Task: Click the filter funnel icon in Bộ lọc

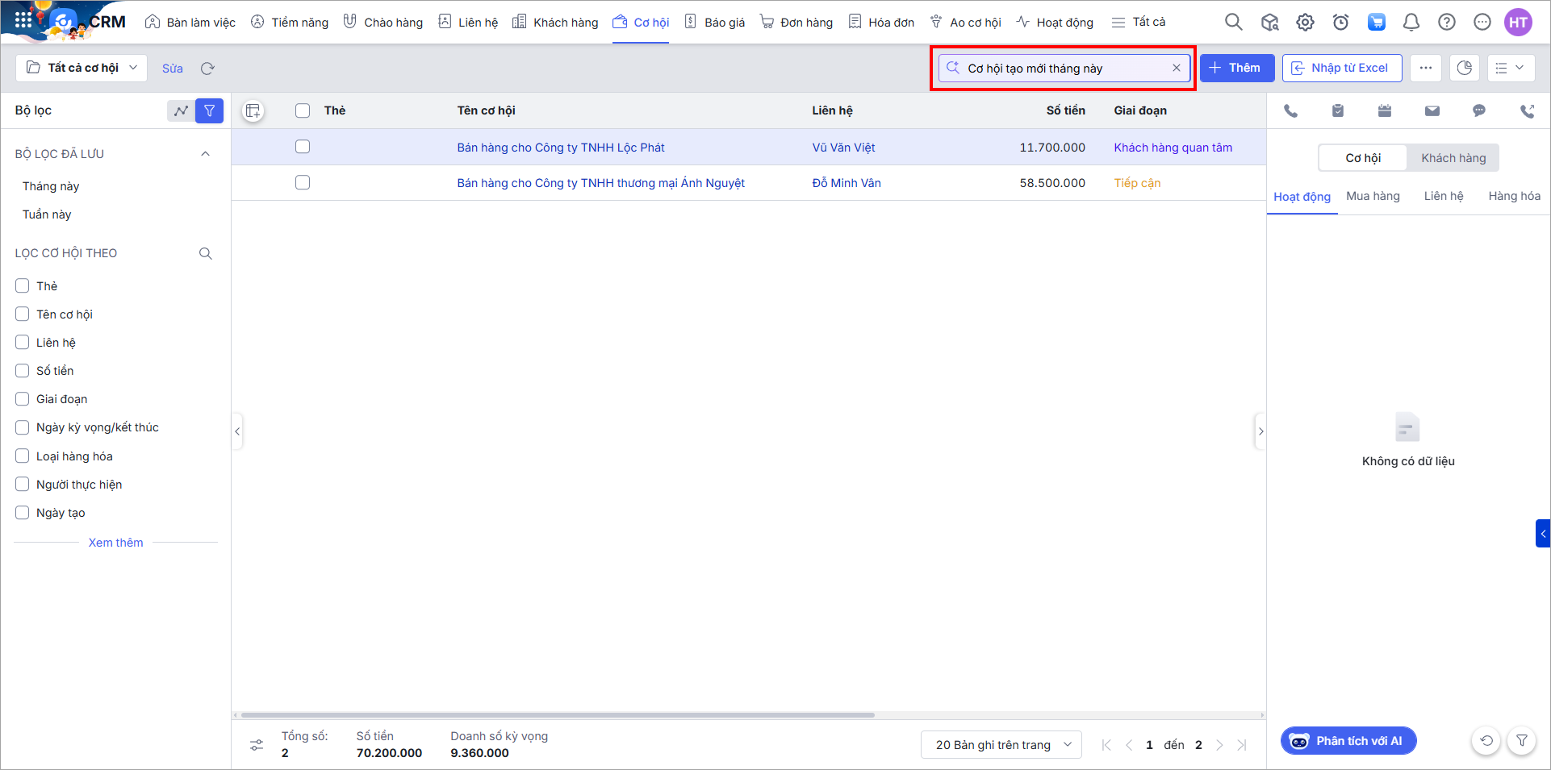Action: [209, 110]
